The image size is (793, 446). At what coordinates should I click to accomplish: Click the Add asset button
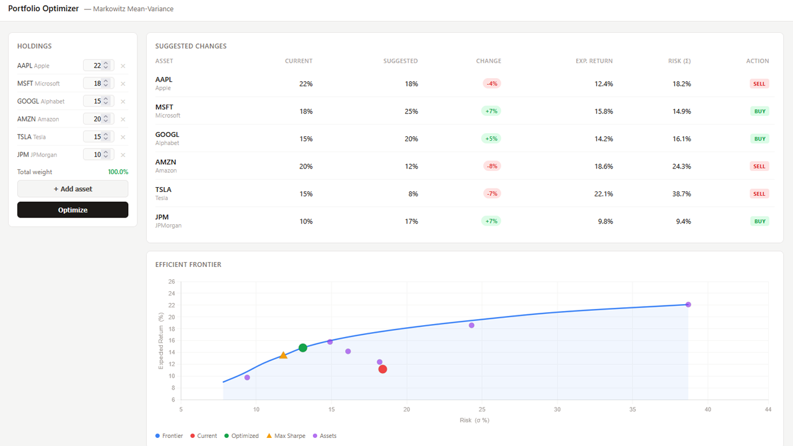pos(72,189)
